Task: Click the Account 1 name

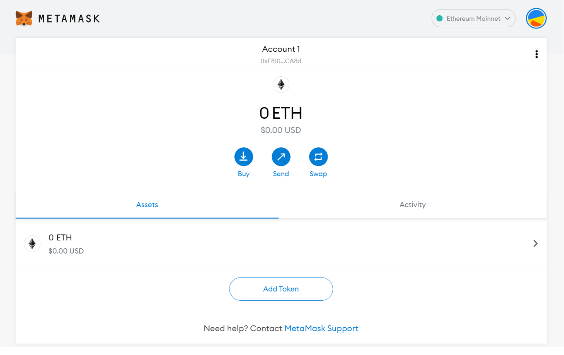Action: click(281, 49)
